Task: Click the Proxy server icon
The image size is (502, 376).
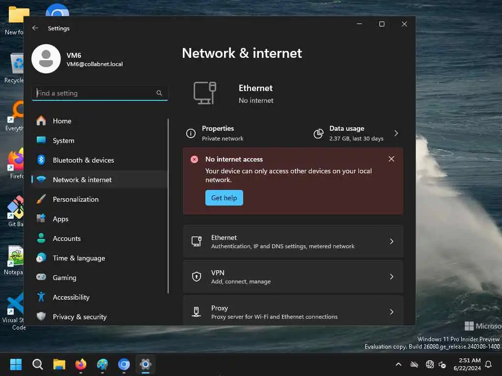Action: pyautogui.click(x=196, y=312)
